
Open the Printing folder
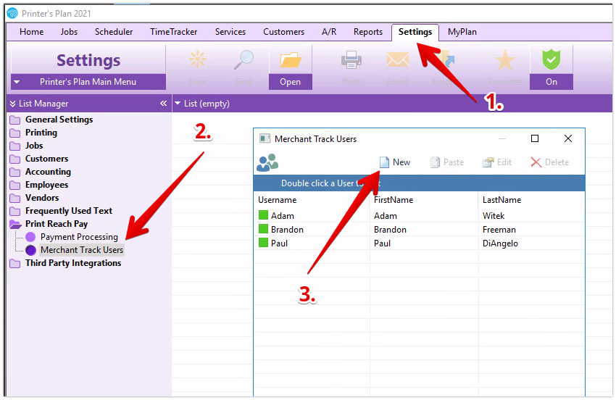click(x=41, y=133)
